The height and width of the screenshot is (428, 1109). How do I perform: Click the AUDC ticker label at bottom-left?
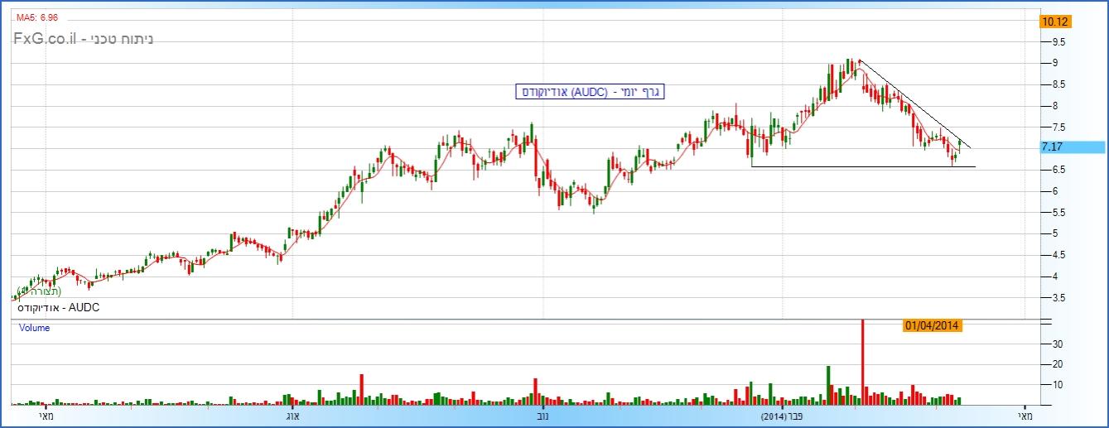click(59, 307)
